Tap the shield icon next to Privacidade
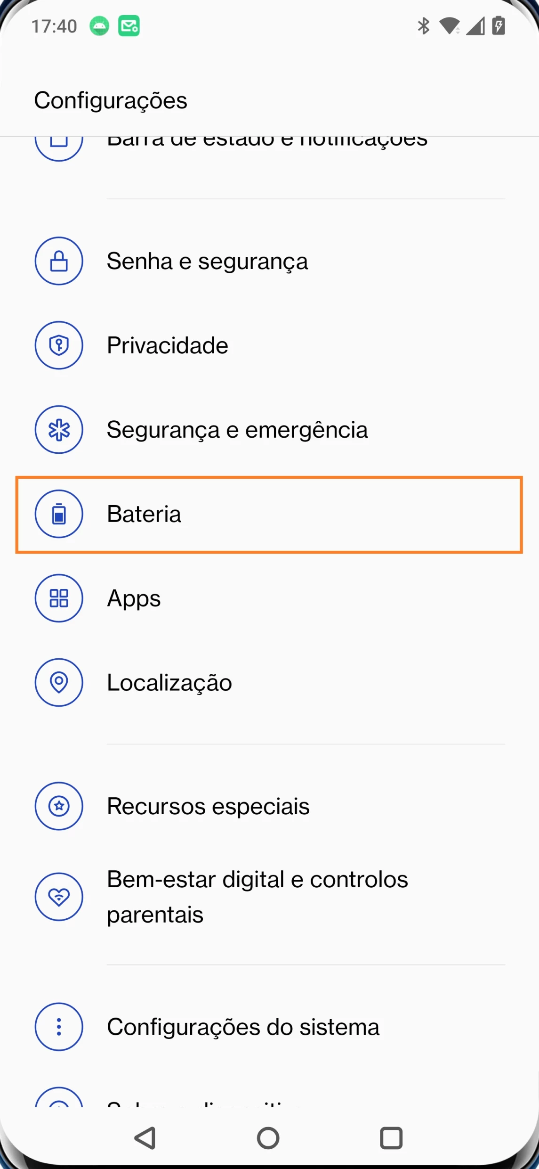The width and height of the screenshot is (539, 1169). click(59, 345)
